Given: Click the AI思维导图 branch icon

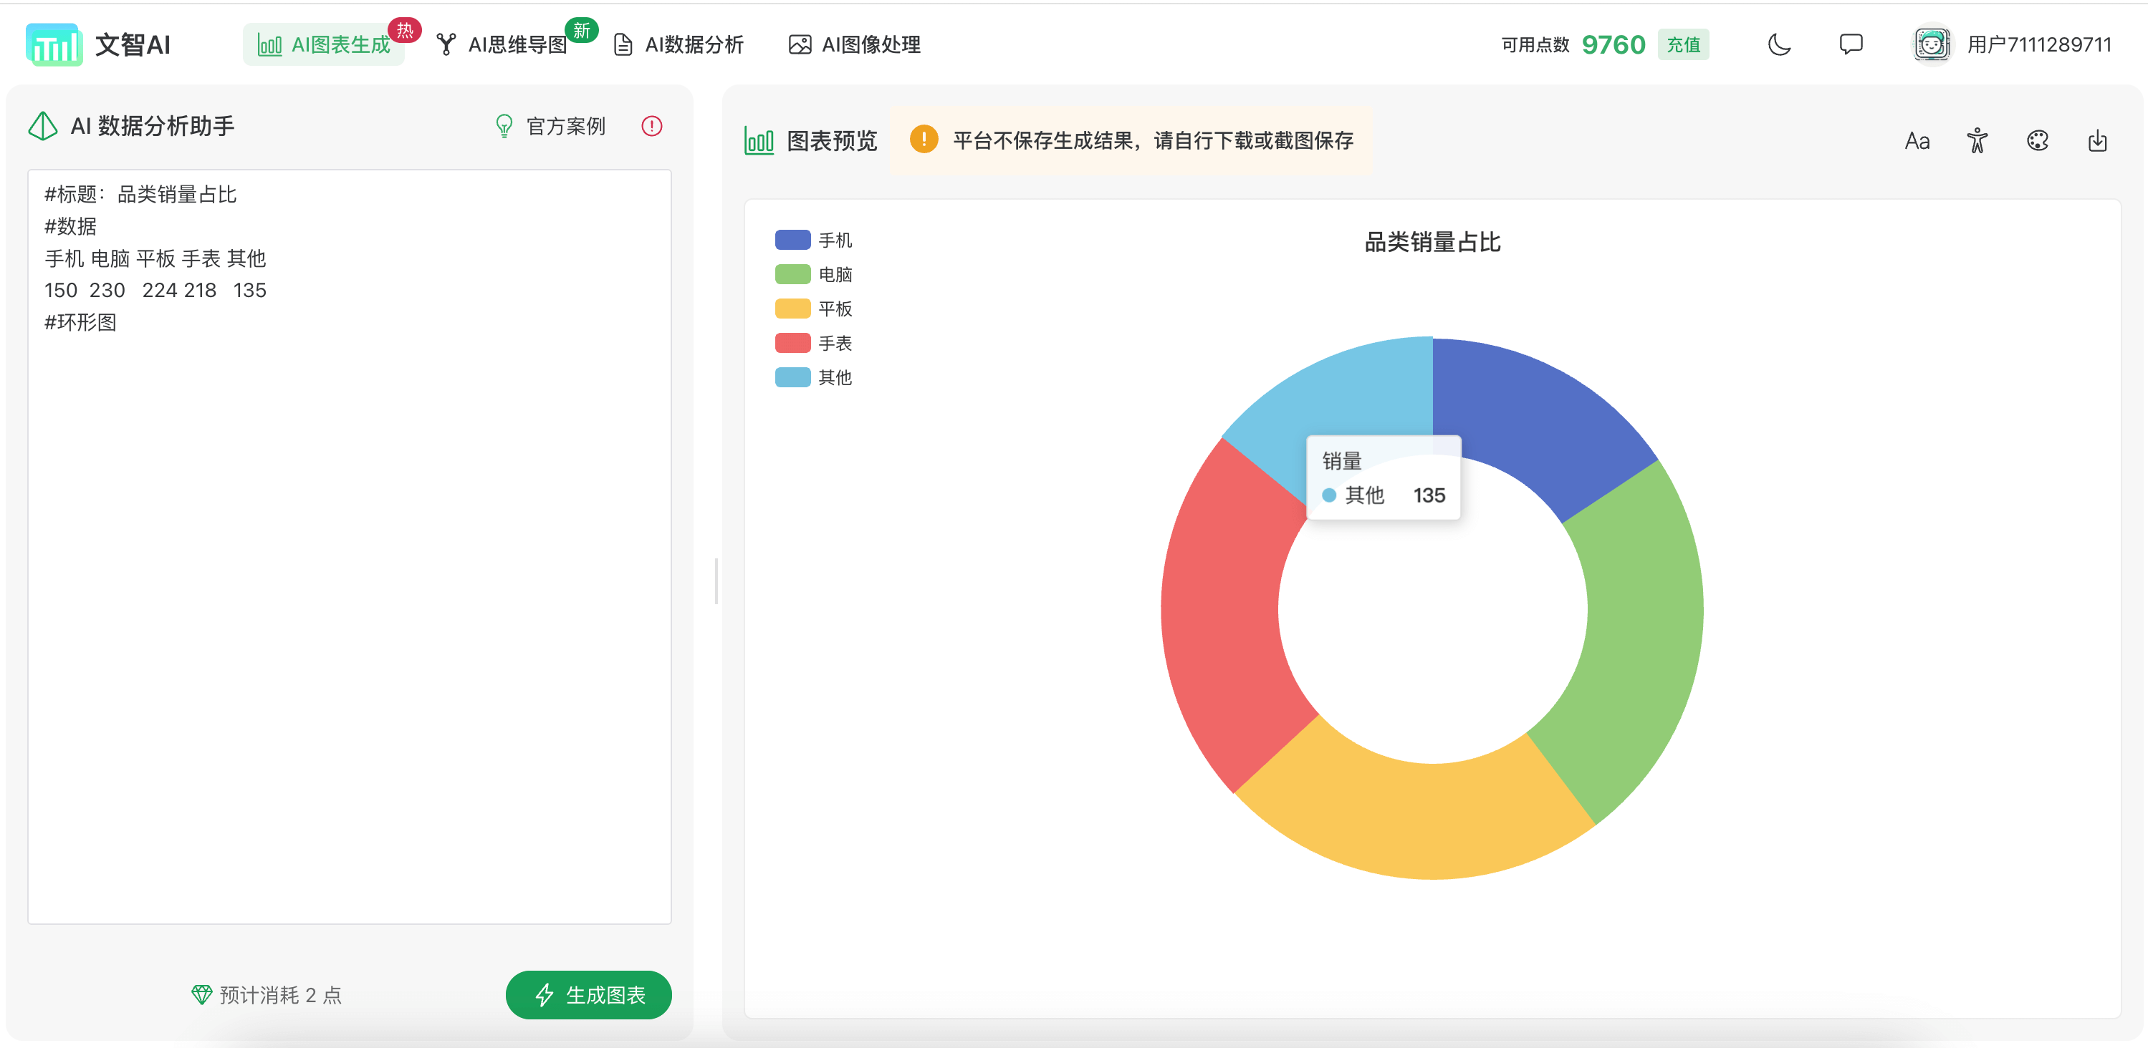Looking at the screenshot, I should [x=446, y=44].
